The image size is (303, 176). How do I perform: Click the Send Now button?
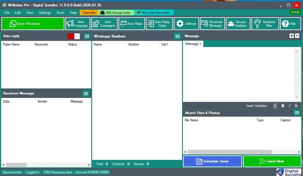point(272,161)
